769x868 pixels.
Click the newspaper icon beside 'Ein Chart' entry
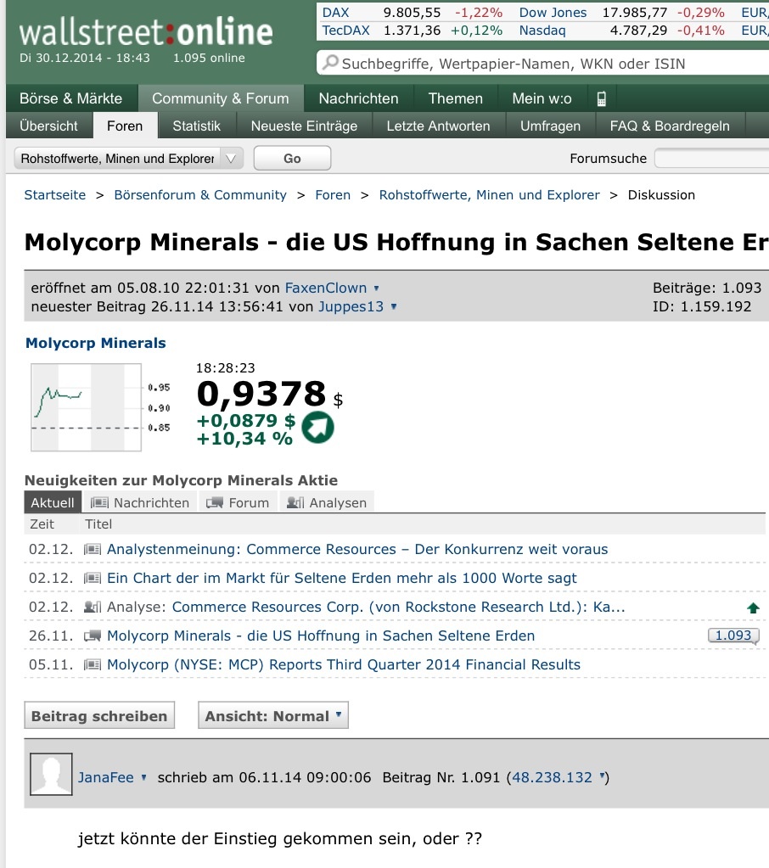click(x=93, y=578)
